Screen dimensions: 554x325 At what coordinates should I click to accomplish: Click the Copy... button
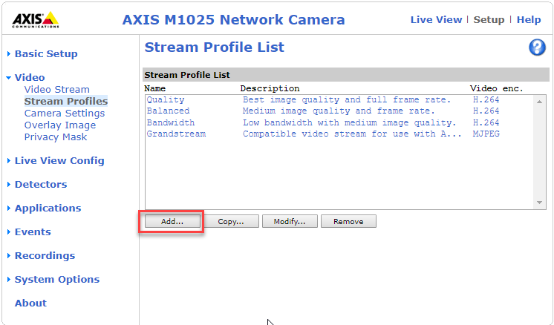231,221
